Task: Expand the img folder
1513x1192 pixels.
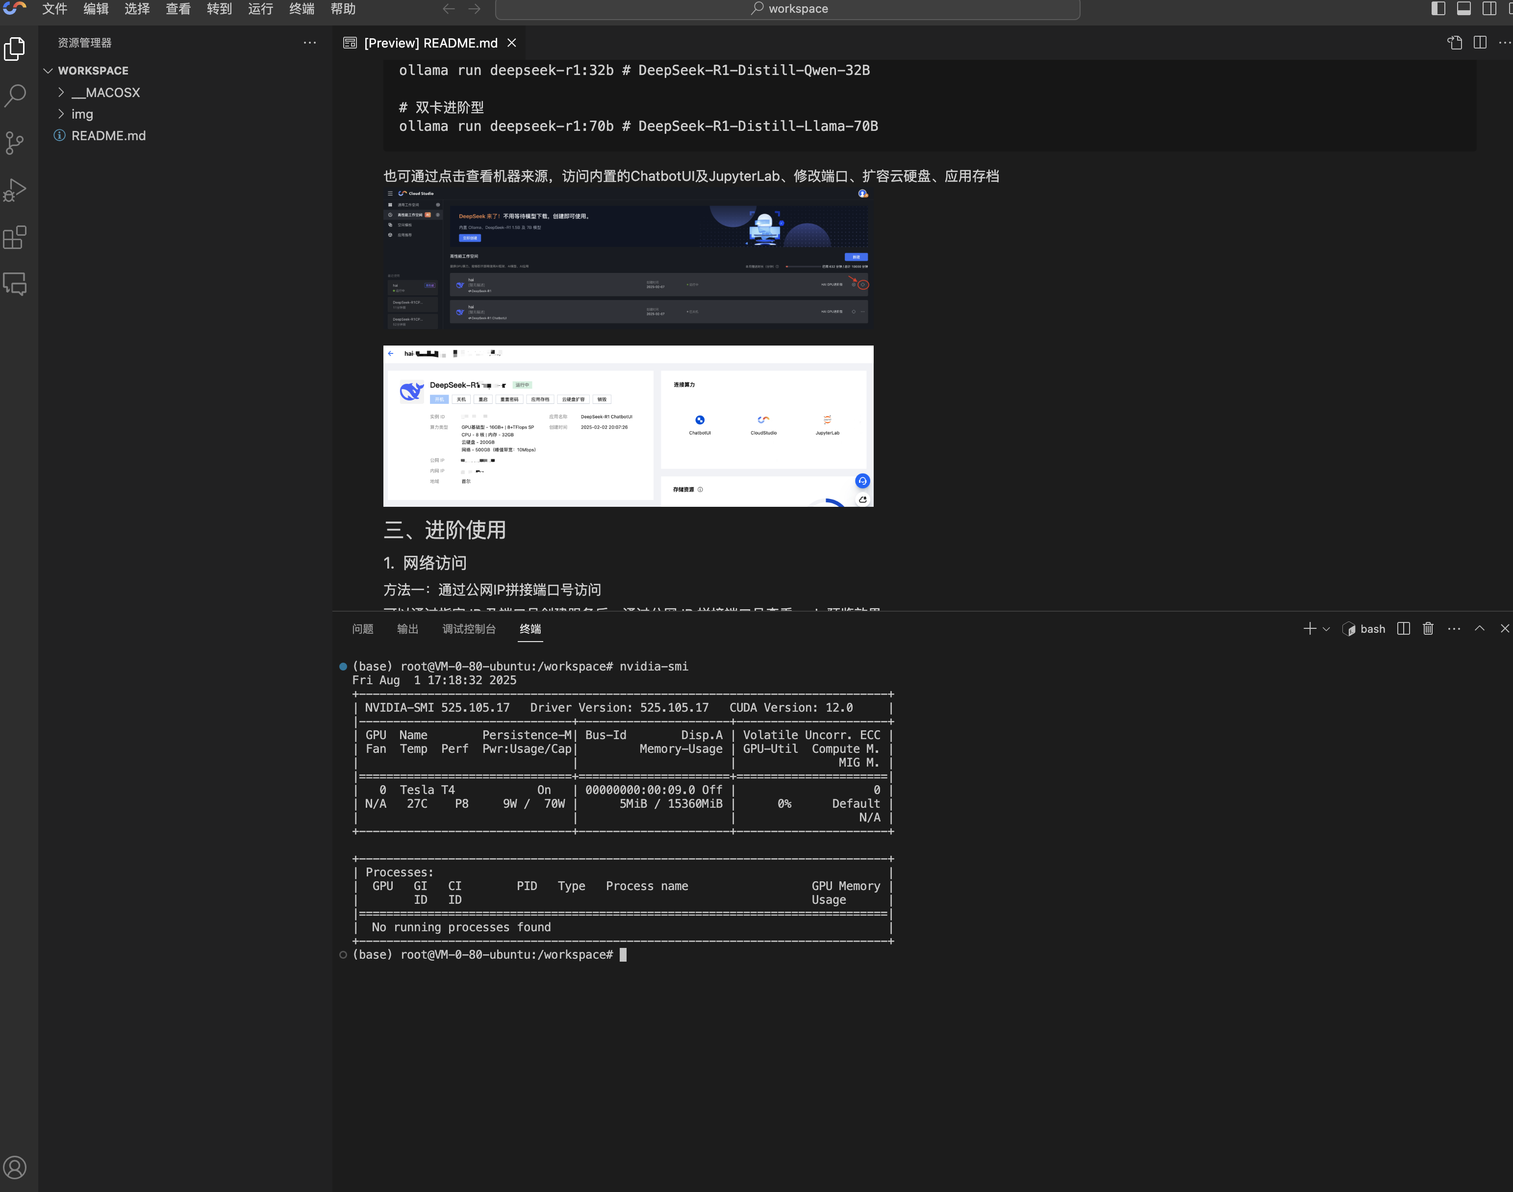Action: click(82, 114)
